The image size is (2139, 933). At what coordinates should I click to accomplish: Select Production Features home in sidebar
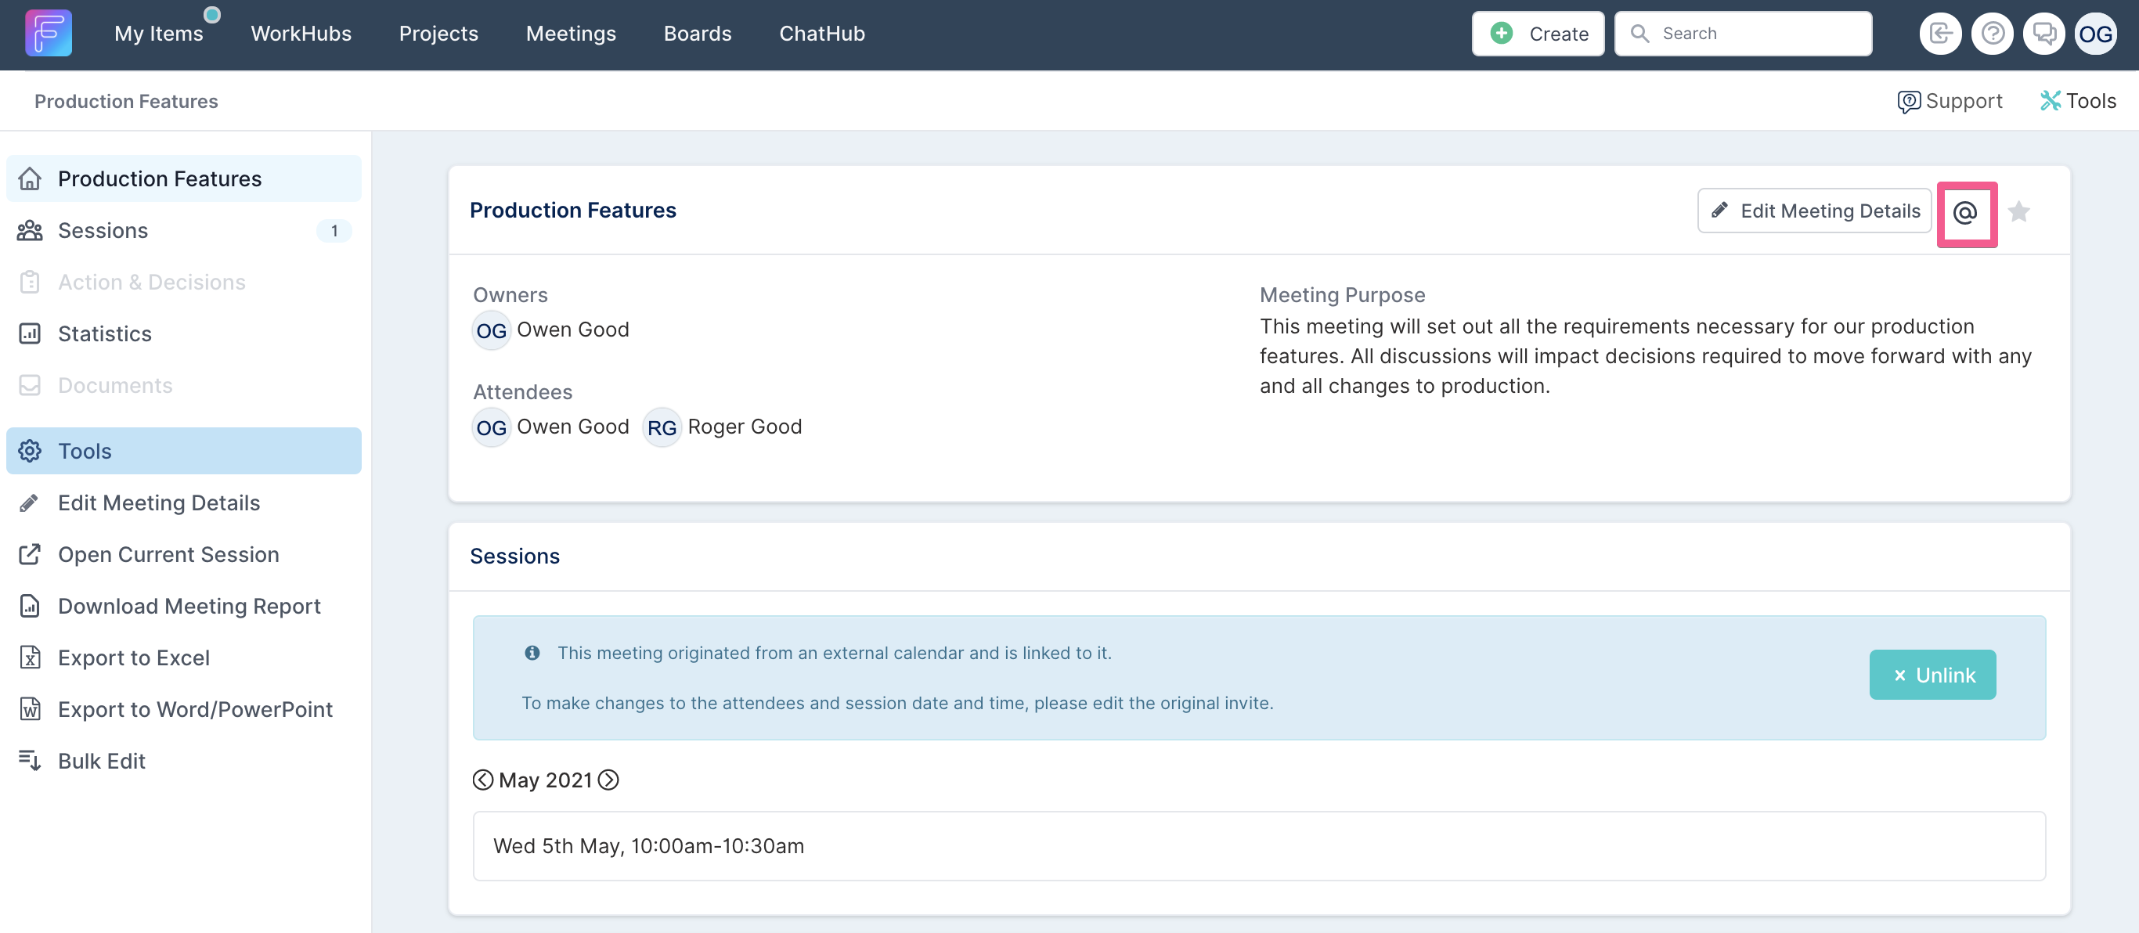[183, 178]
